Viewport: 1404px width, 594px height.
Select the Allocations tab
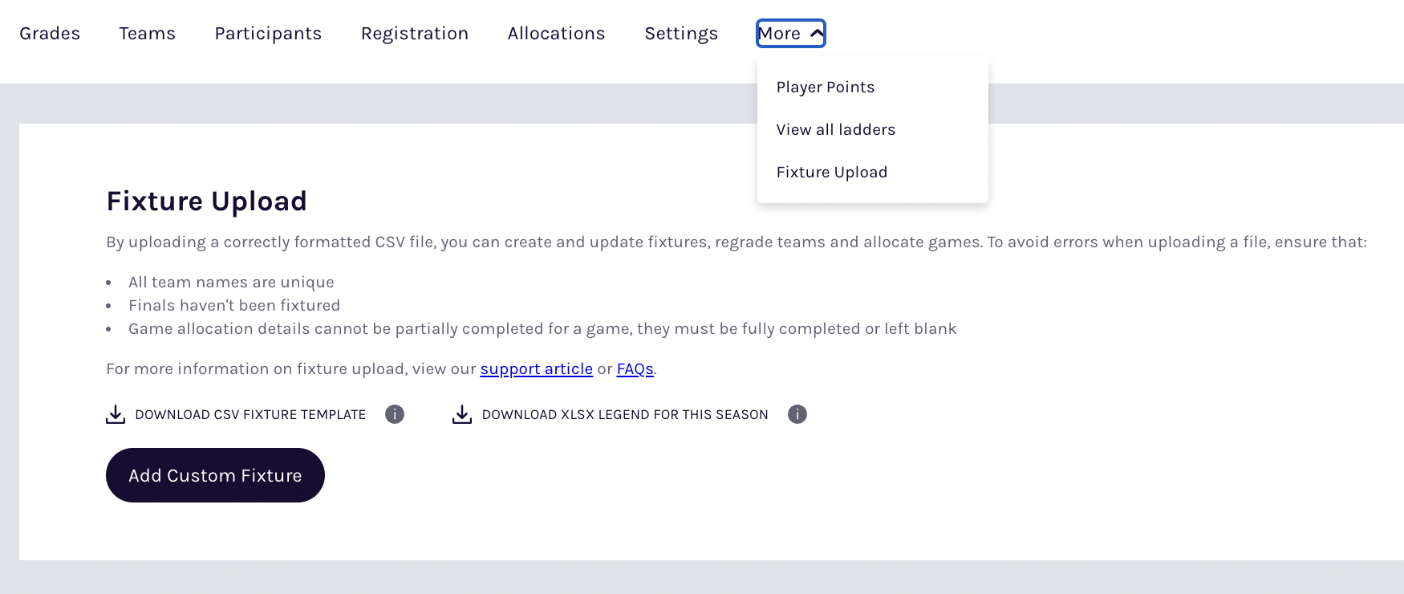(x=556, y=34)
